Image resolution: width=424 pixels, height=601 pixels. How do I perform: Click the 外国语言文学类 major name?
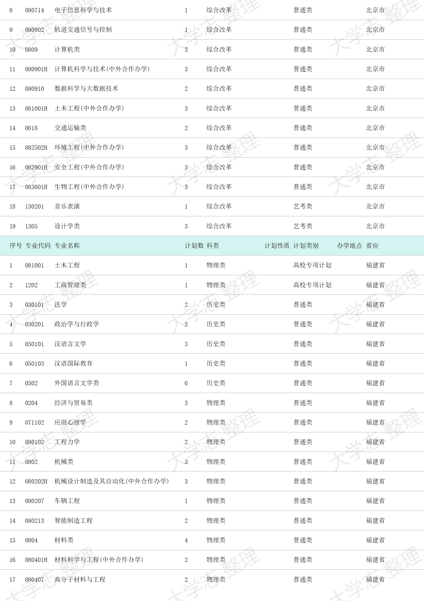[x=77, y=383]
